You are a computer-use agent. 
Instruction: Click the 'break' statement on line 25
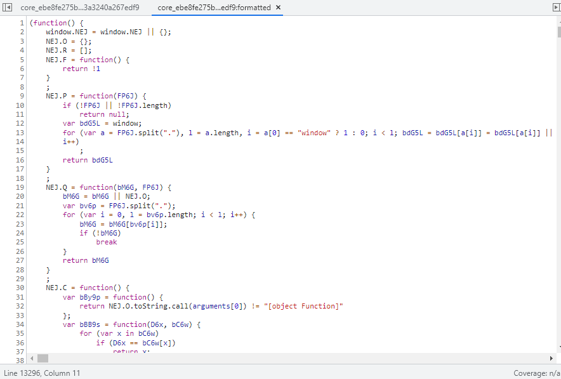[x=107, y=243]
